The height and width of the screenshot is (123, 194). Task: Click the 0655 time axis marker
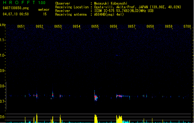click(95, 26)
